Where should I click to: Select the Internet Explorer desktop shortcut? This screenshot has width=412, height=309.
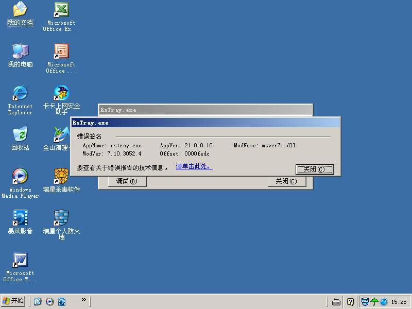pyautogui.click(x=20, y=93)
